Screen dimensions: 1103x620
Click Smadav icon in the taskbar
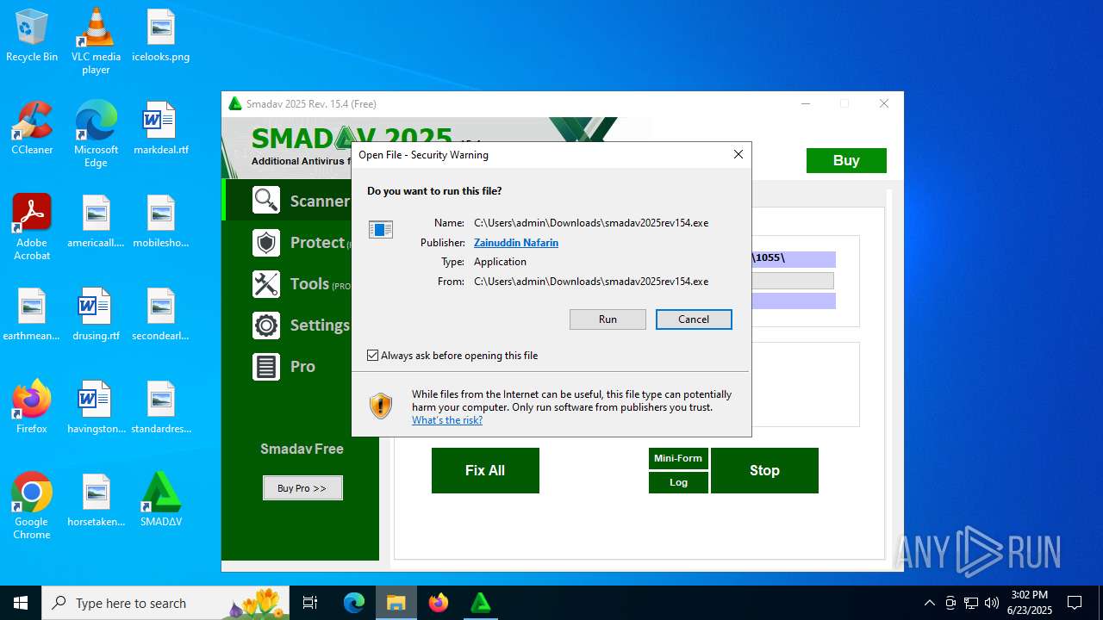click(x=480, y=603)
